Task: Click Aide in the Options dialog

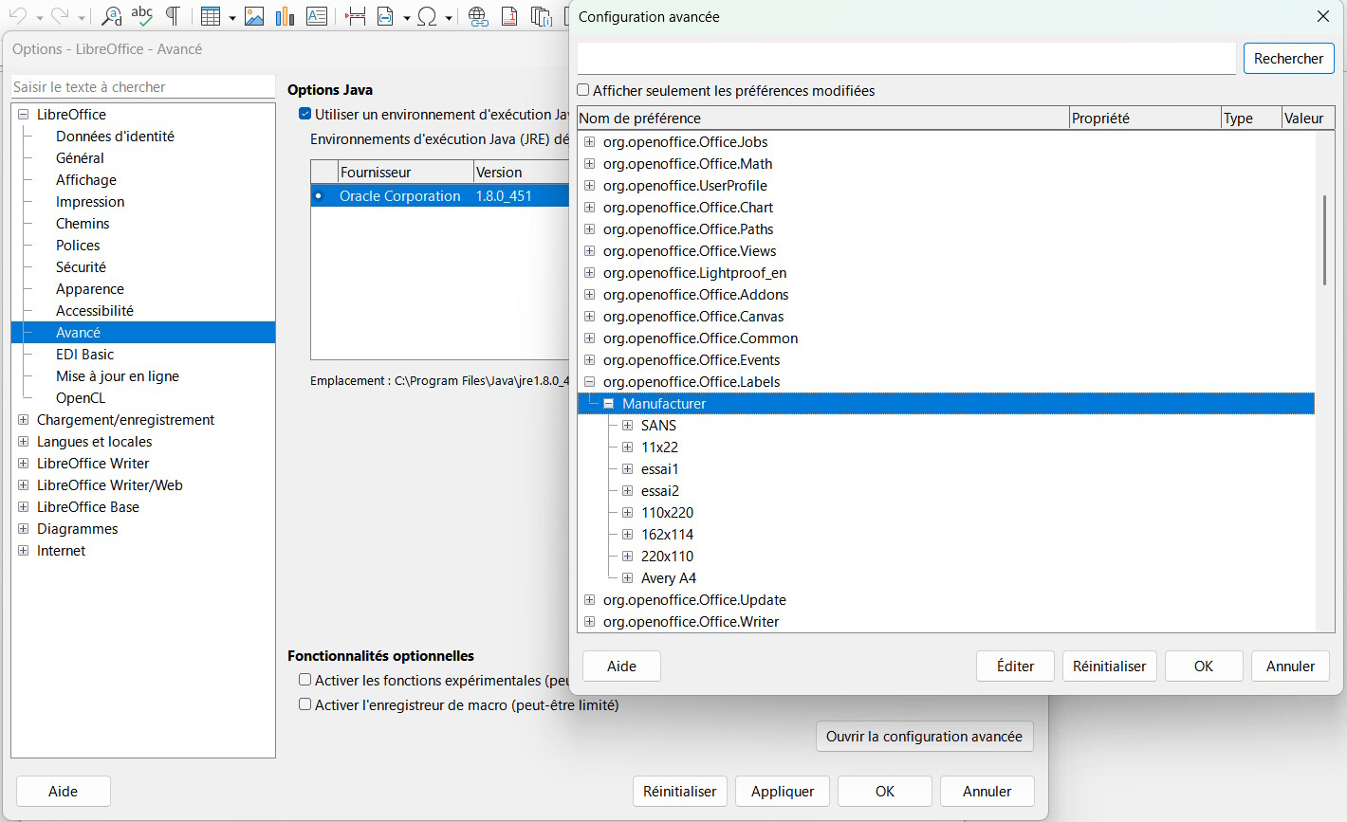Action: pos(63,791)
